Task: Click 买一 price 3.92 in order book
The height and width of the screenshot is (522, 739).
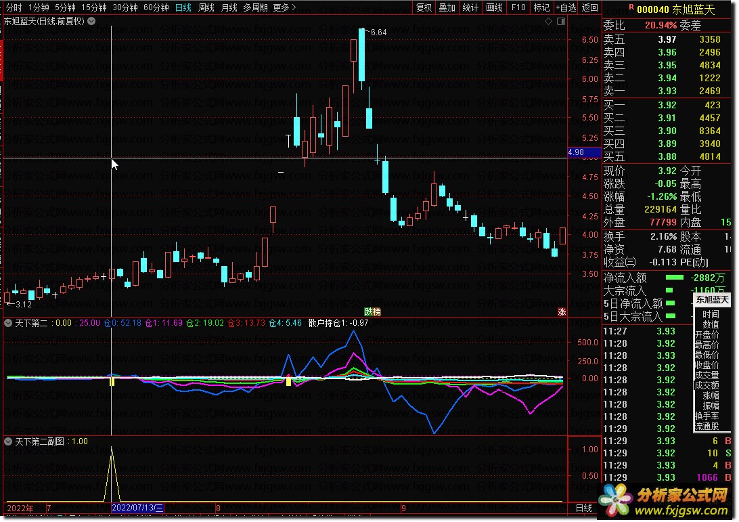Action: [x=667, y=105]
